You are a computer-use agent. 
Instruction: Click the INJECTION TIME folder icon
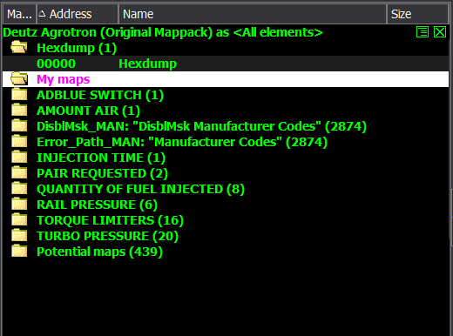[19, 158]
